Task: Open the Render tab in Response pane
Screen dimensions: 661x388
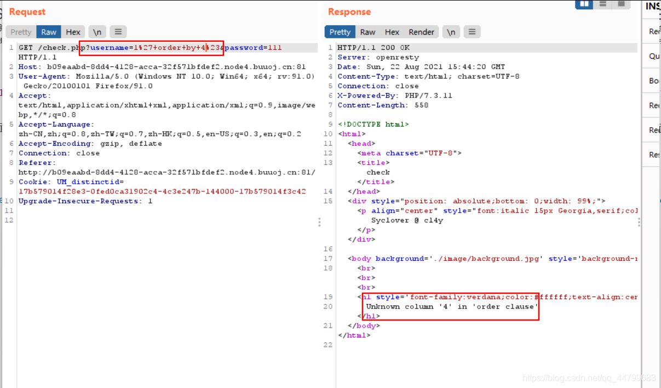Action: (422, 32)
